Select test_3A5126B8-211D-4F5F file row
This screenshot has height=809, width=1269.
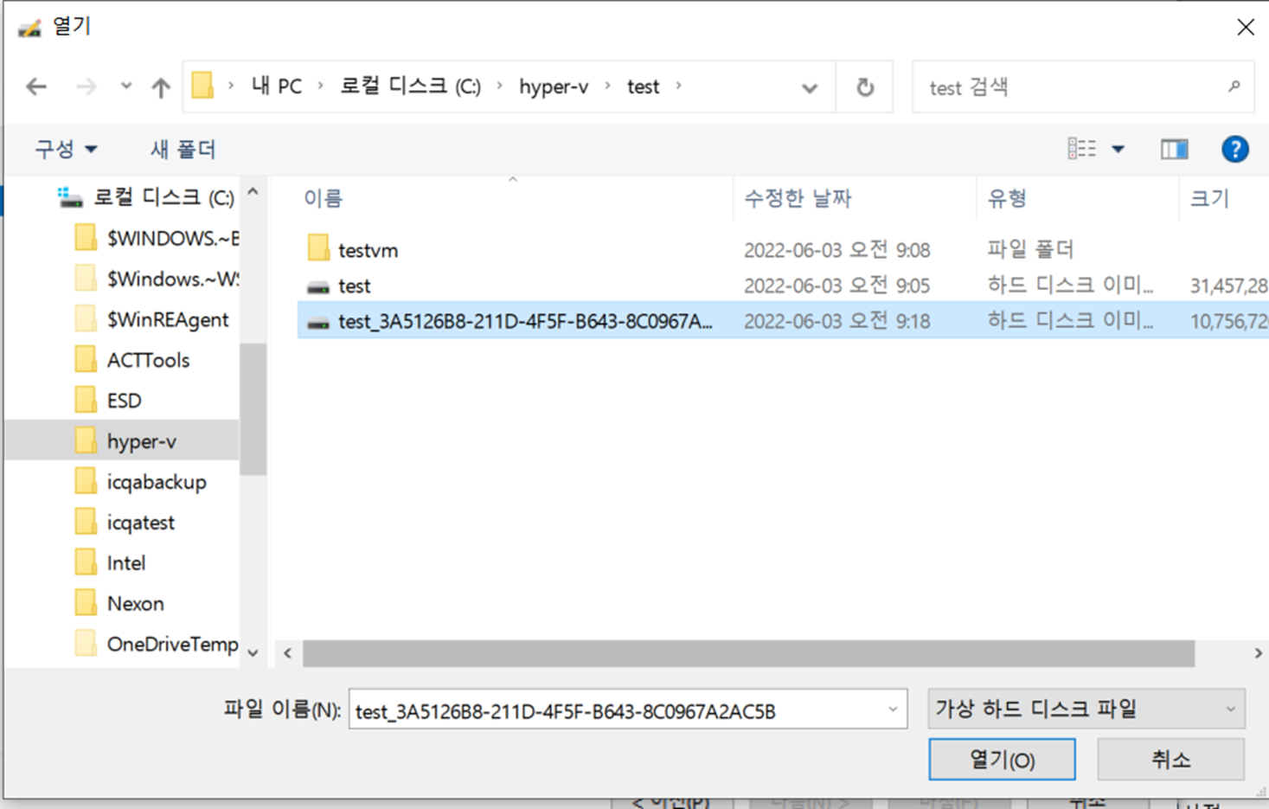click(783, 321)
